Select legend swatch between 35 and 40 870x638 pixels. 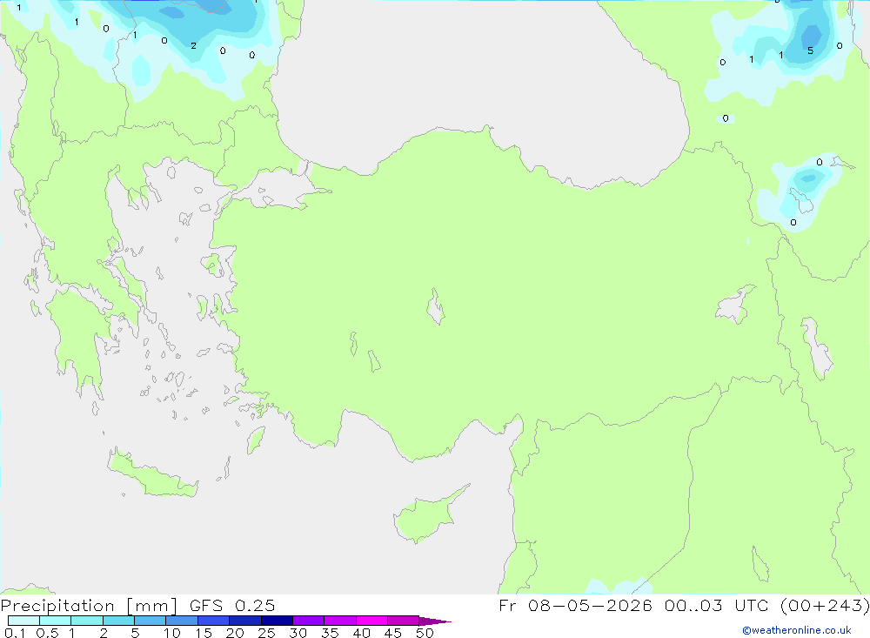pos(340,621)
